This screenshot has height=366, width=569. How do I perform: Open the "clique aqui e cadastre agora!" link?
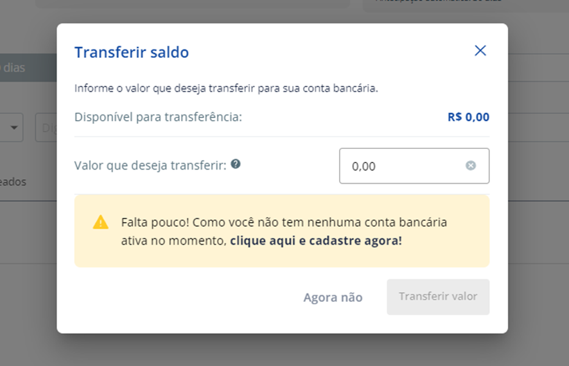316,241
